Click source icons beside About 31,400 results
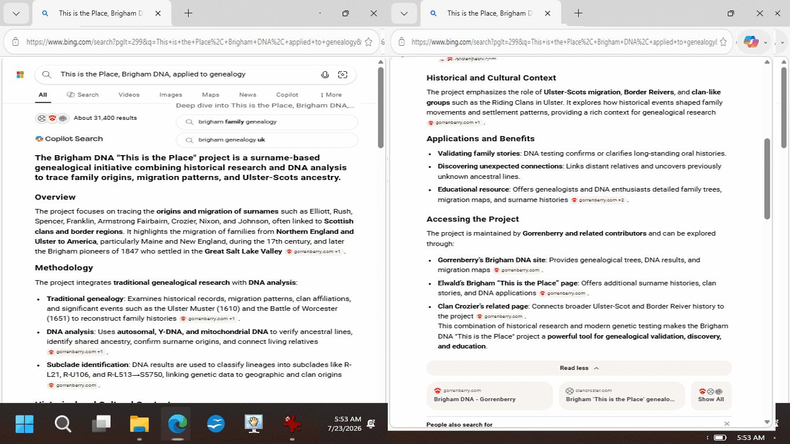This screenshot has width=790, height=444. tap(52, 118)
